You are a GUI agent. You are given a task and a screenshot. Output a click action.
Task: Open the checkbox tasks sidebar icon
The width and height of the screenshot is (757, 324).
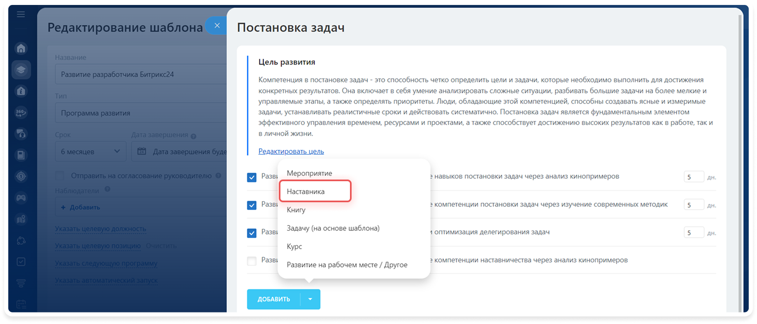pyautogui.click(x=21, y=262)
